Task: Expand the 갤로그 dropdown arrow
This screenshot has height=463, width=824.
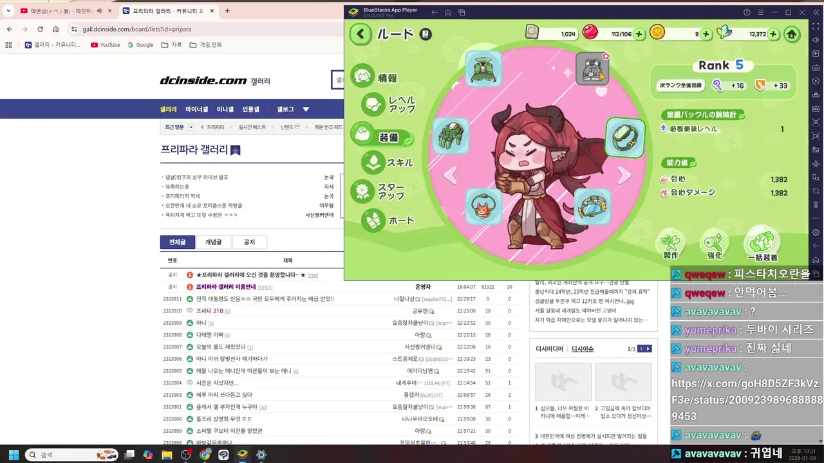Action: pyautogui.click(x=306, y=109)
